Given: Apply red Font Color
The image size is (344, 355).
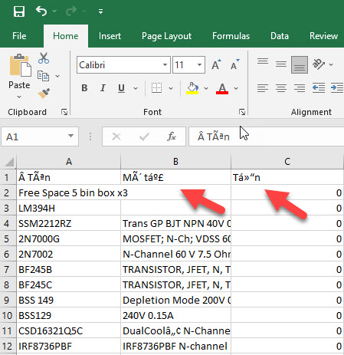Looking at the screenshot, I should pyautogui.click(x=222, y=89).
